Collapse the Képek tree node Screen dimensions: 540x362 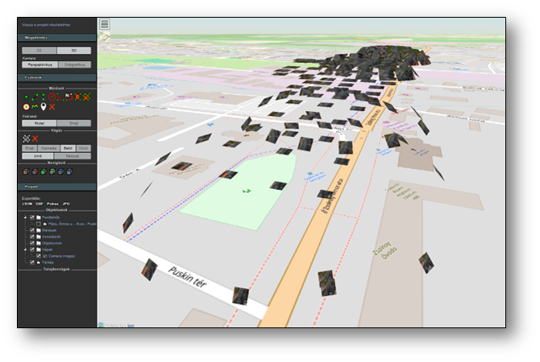click(x=24, y=249)
